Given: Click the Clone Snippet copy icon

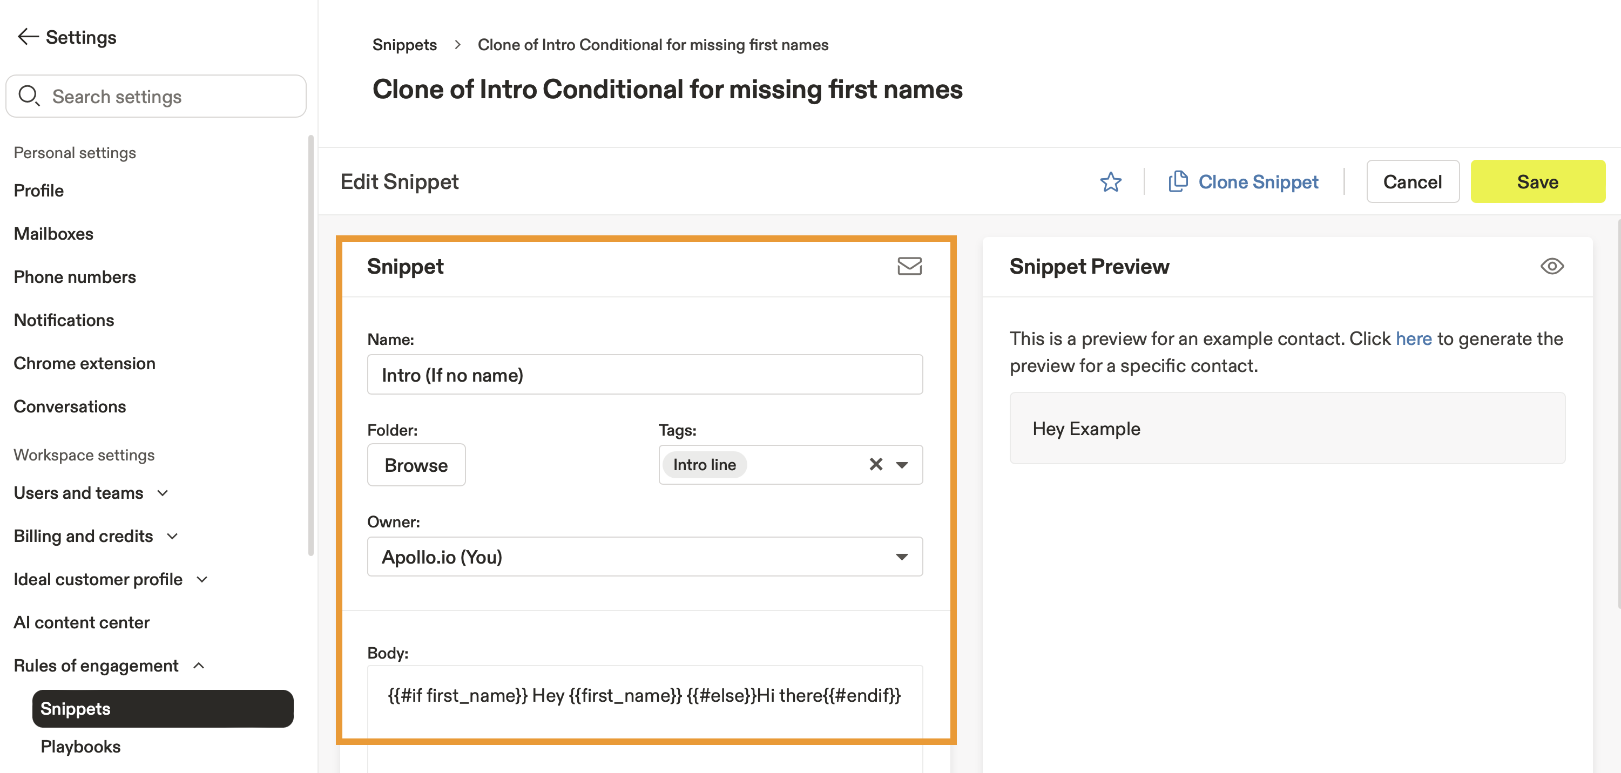Looking at the screenshot, I should point(1177,182).
